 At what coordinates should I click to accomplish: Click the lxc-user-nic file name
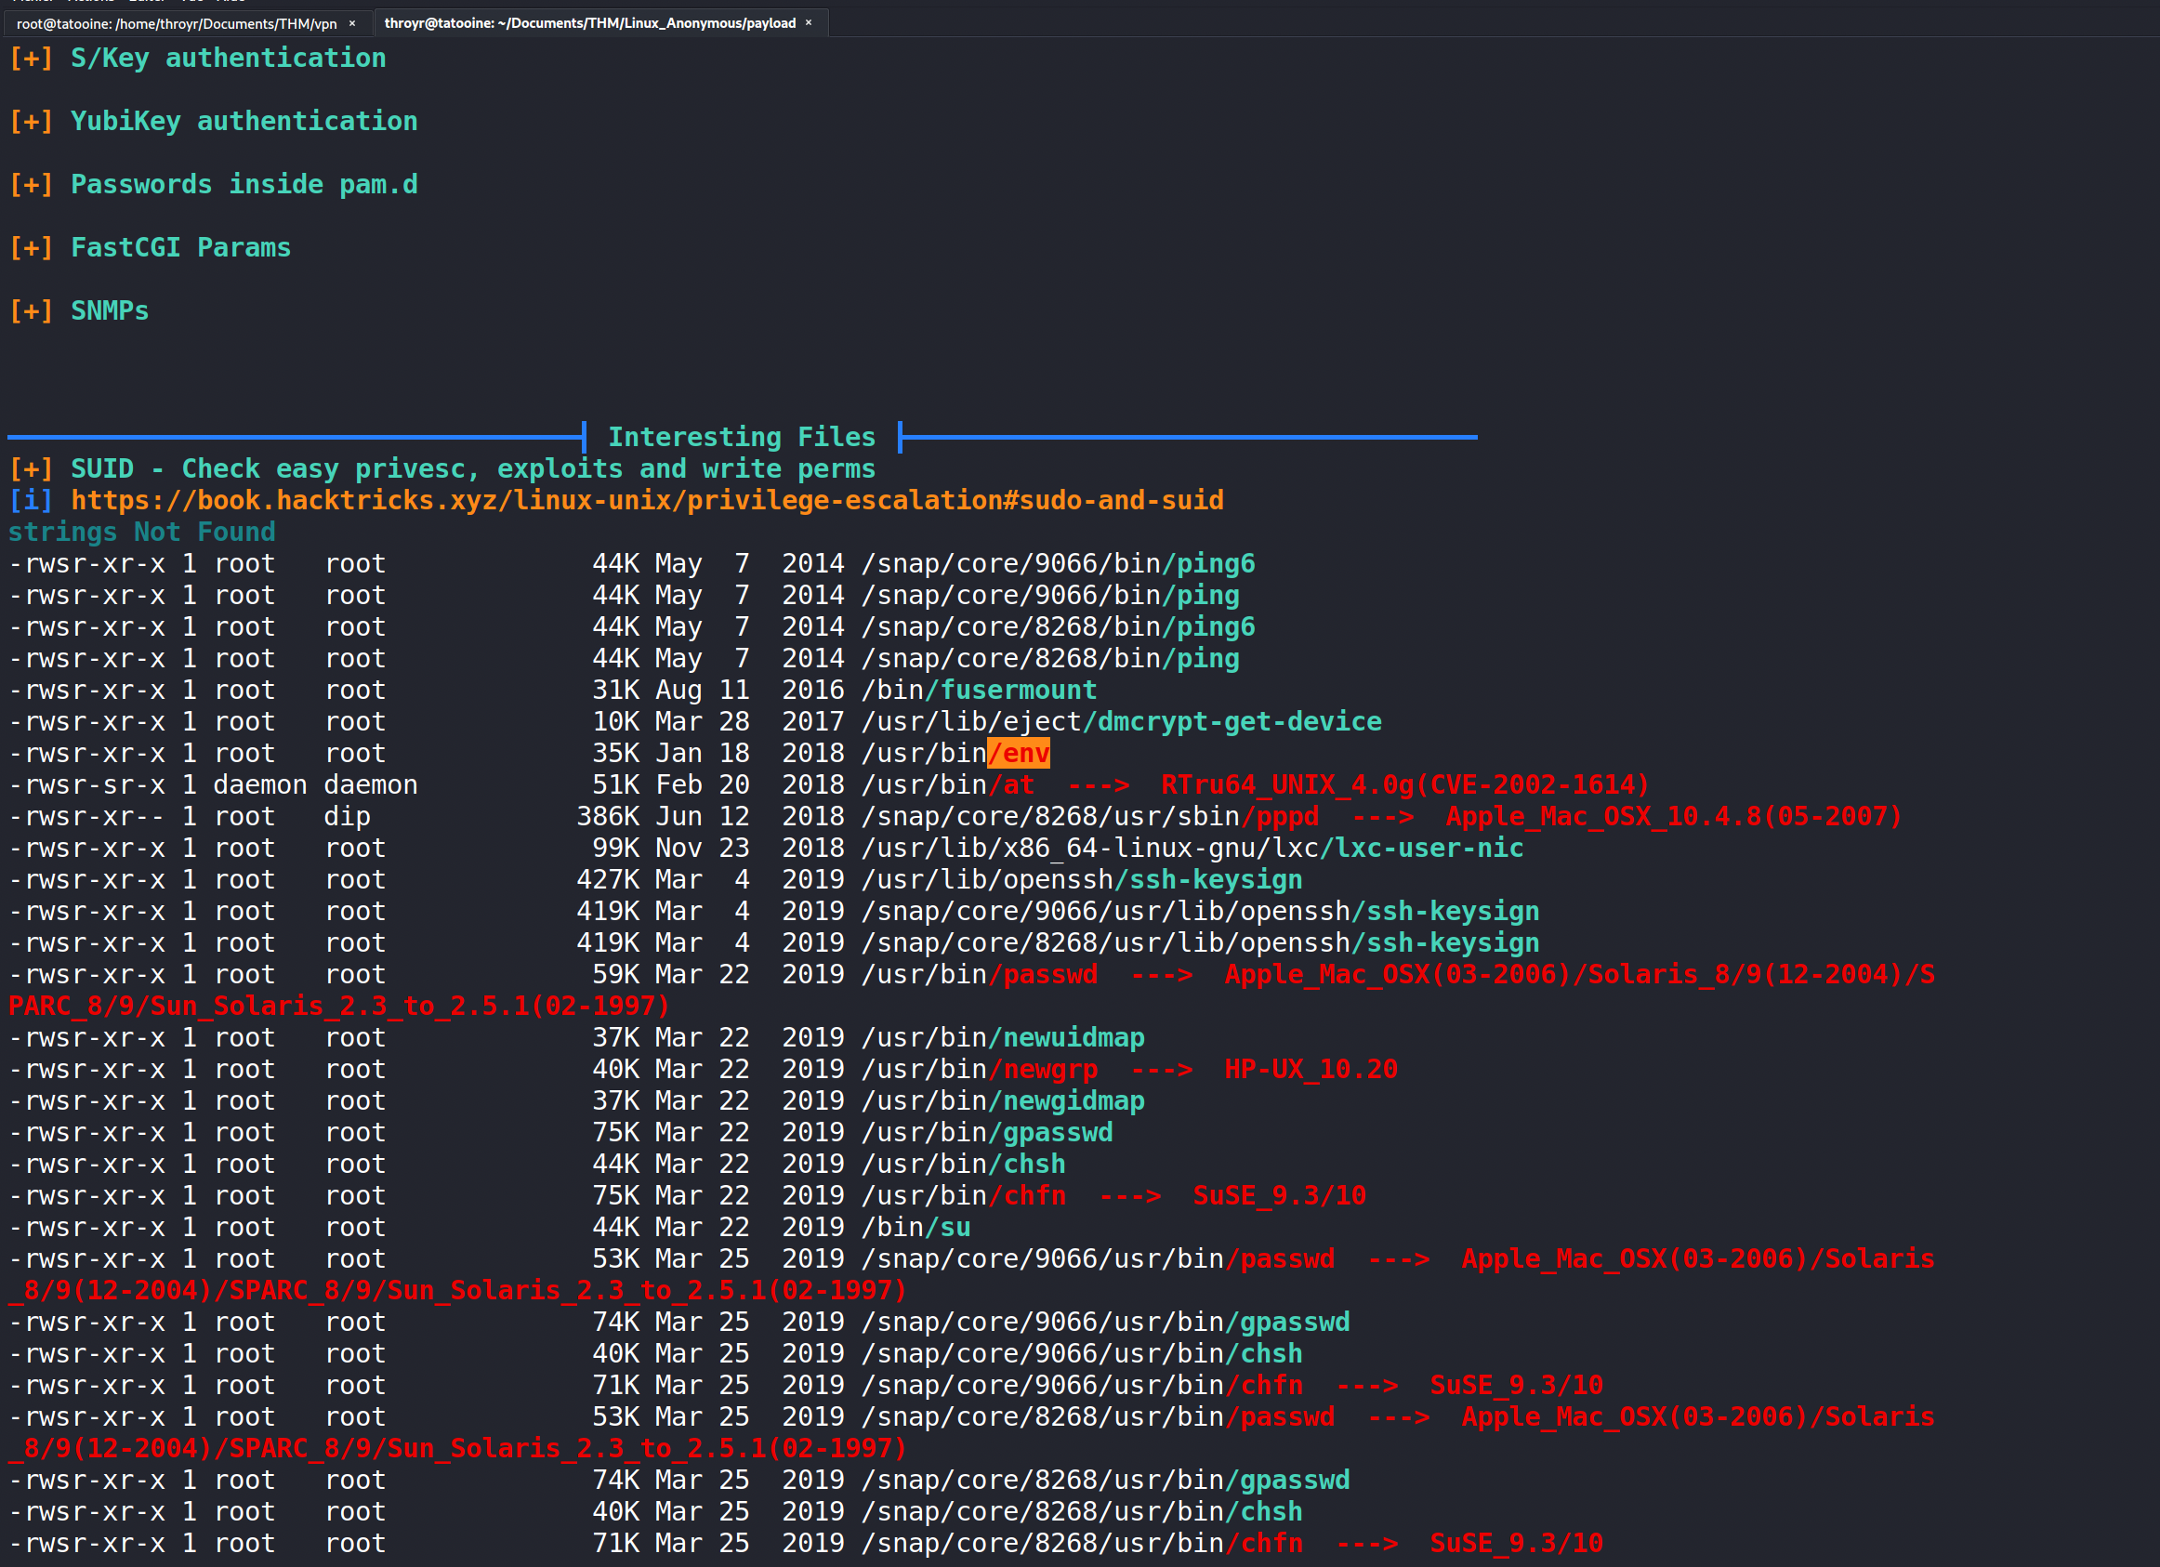point(1421,848)
